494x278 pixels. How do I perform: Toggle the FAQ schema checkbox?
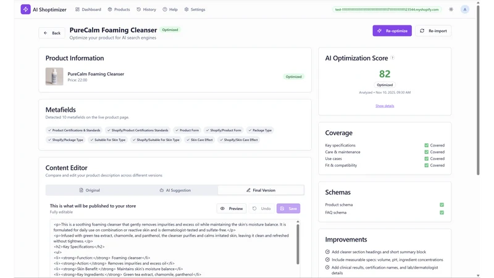pyautogui.click(x=442, y=213)
